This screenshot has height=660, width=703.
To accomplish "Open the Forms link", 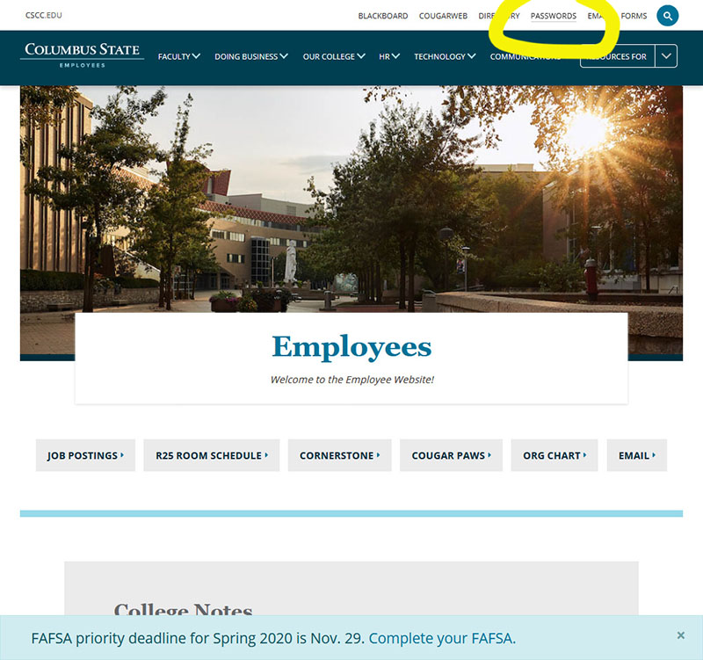I will point(634,16).
